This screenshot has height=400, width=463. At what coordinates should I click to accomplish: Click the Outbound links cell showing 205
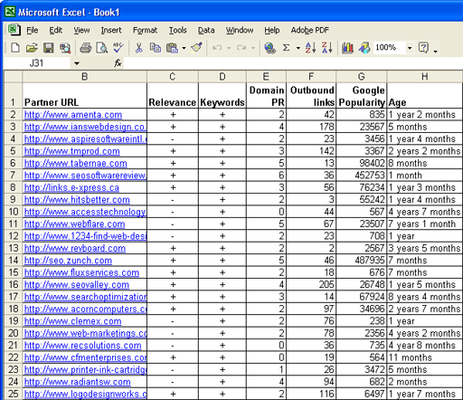coord(311,284)
